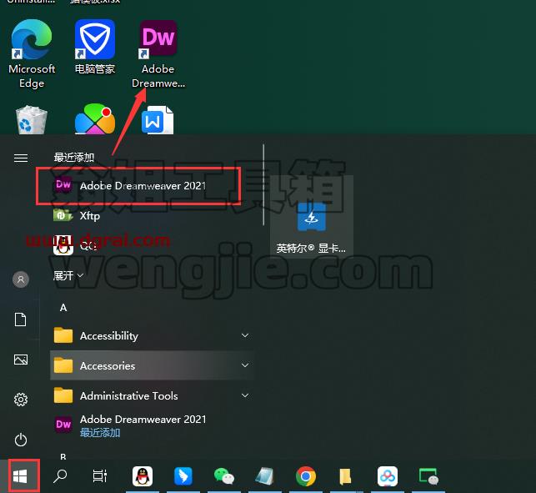Open Adobe Dreamweaver 2021 in recently added
Viewport: 536px width, 493px height.
(138, 186)
